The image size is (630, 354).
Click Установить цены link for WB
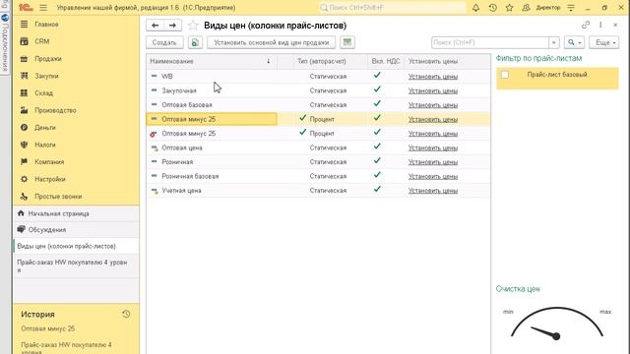coord(433,77)
